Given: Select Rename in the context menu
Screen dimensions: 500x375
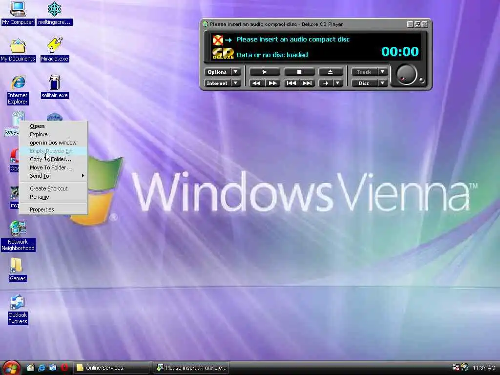Looking at the screenshot, I should pyautogui.click(x=53, y=197).
